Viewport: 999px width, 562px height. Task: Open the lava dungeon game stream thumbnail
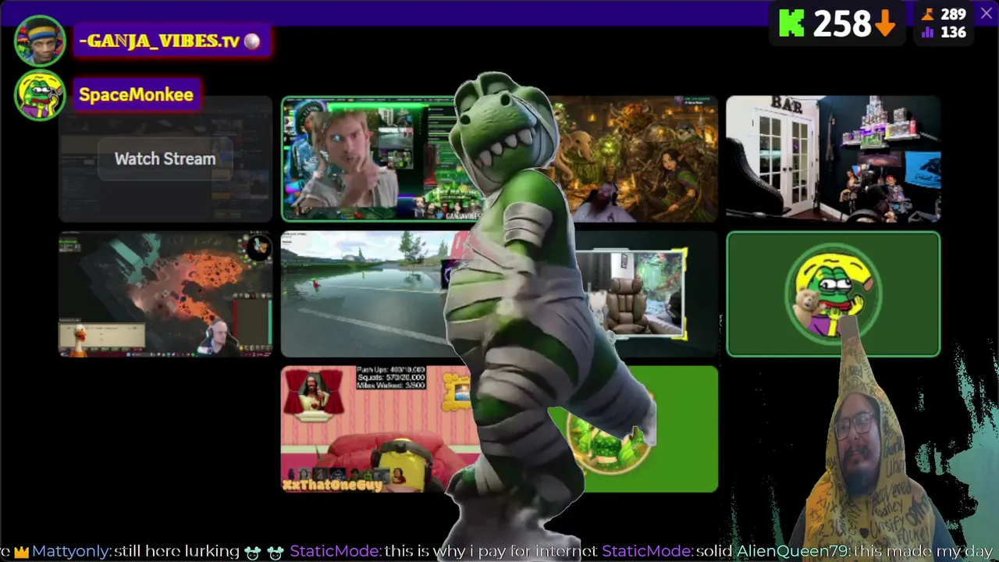pos(165,294)
